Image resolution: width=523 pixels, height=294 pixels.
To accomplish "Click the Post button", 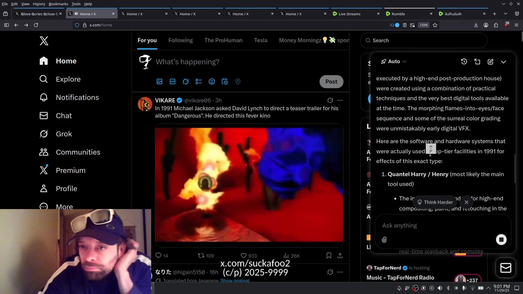I will point(331,82).
